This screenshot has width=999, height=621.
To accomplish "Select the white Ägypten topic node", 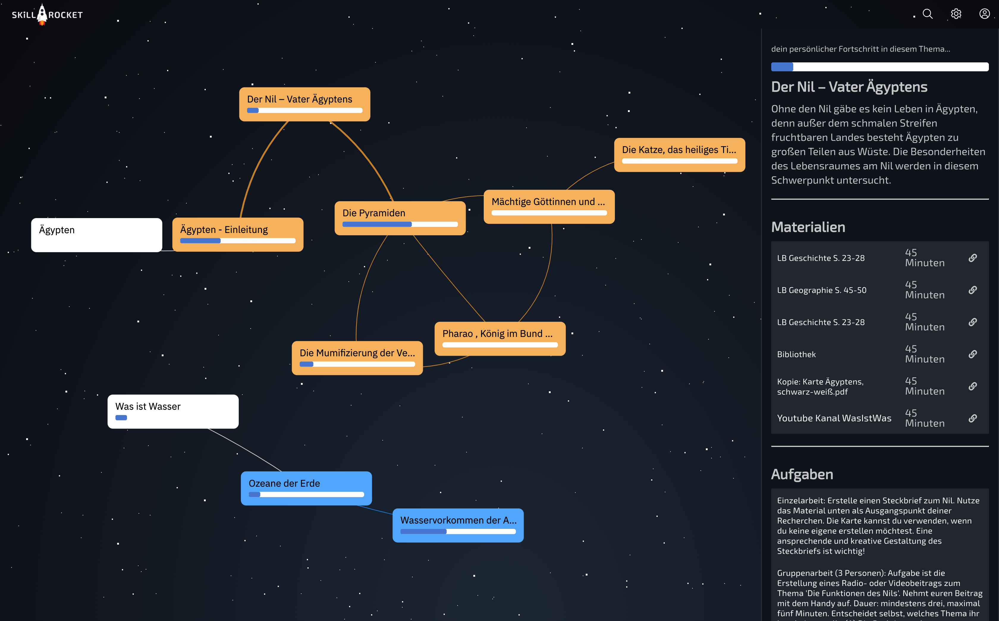I will tap(97, 234).
